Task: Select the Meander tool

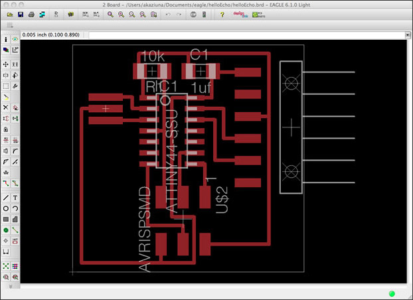Action: tap(6, 173)
